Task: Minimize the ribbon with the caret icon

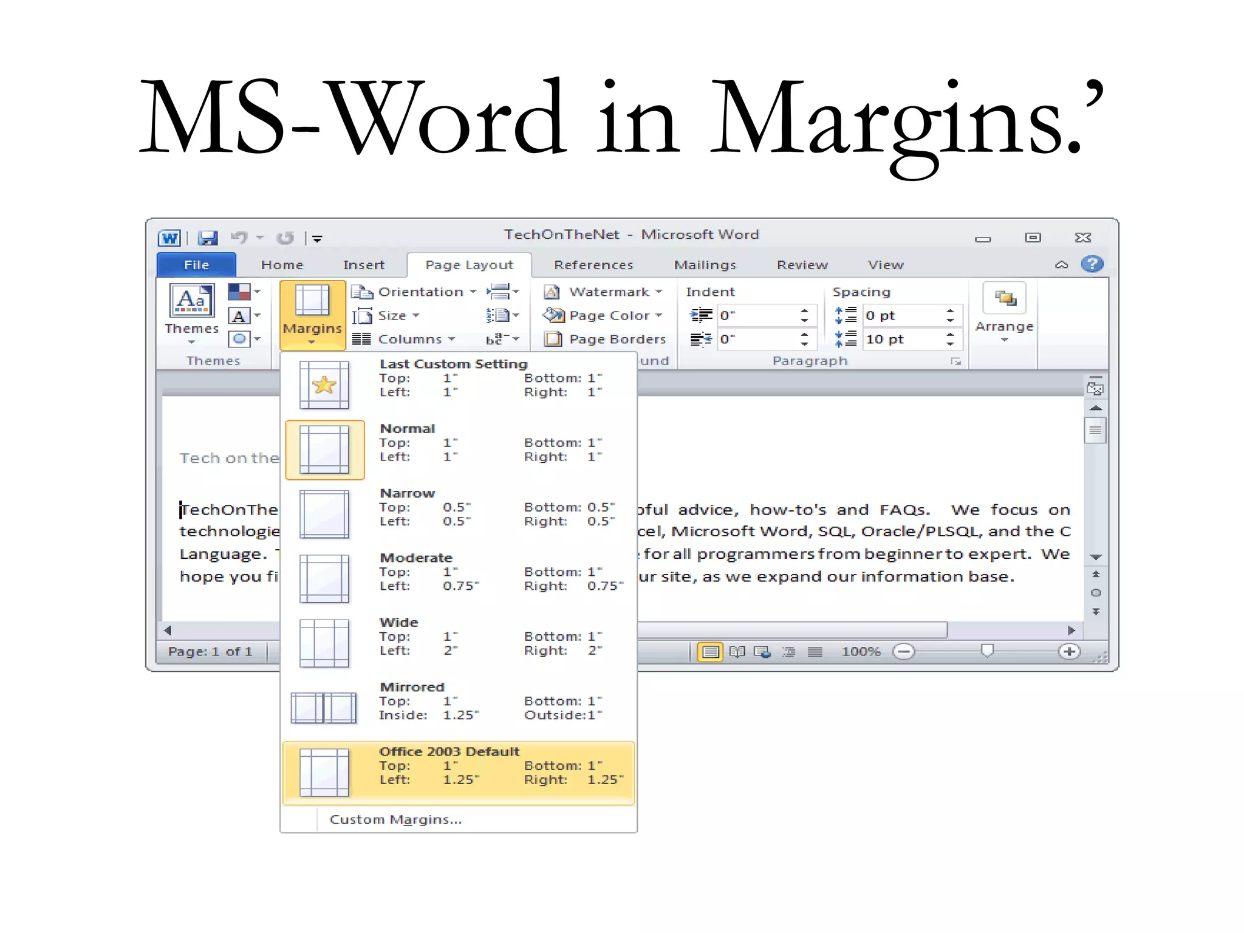Action: pos(1061,264)
